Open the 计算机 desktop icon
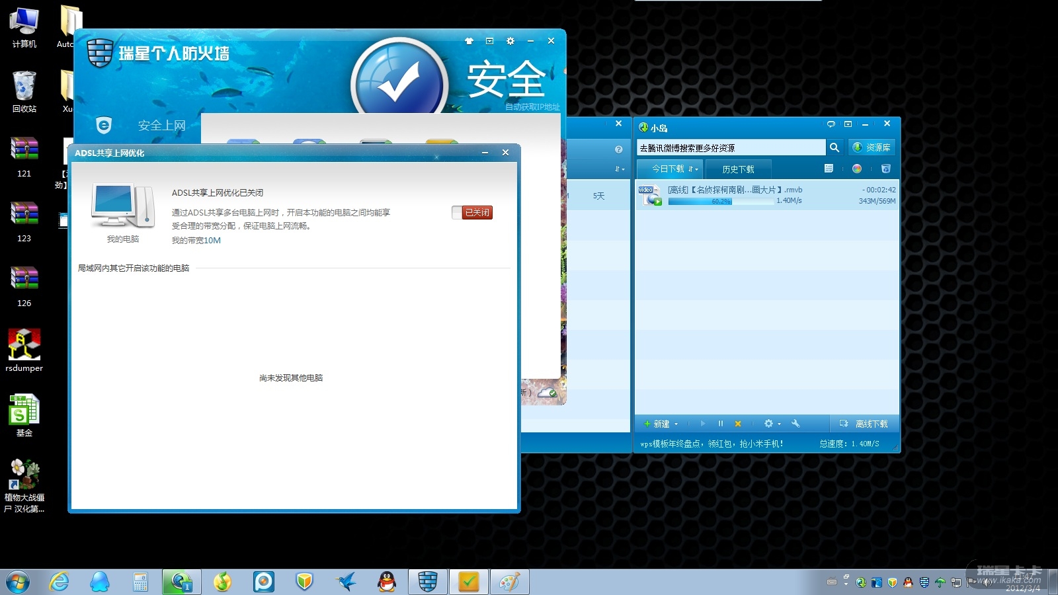 click(24, 27)
